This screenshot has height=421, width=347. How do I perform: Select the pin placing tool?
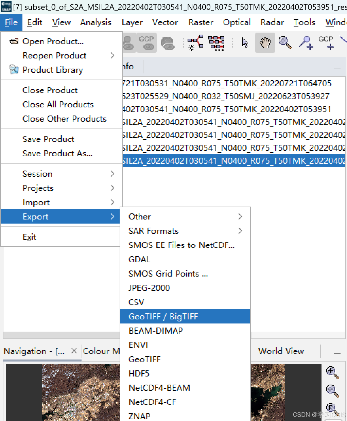(306, 43)
